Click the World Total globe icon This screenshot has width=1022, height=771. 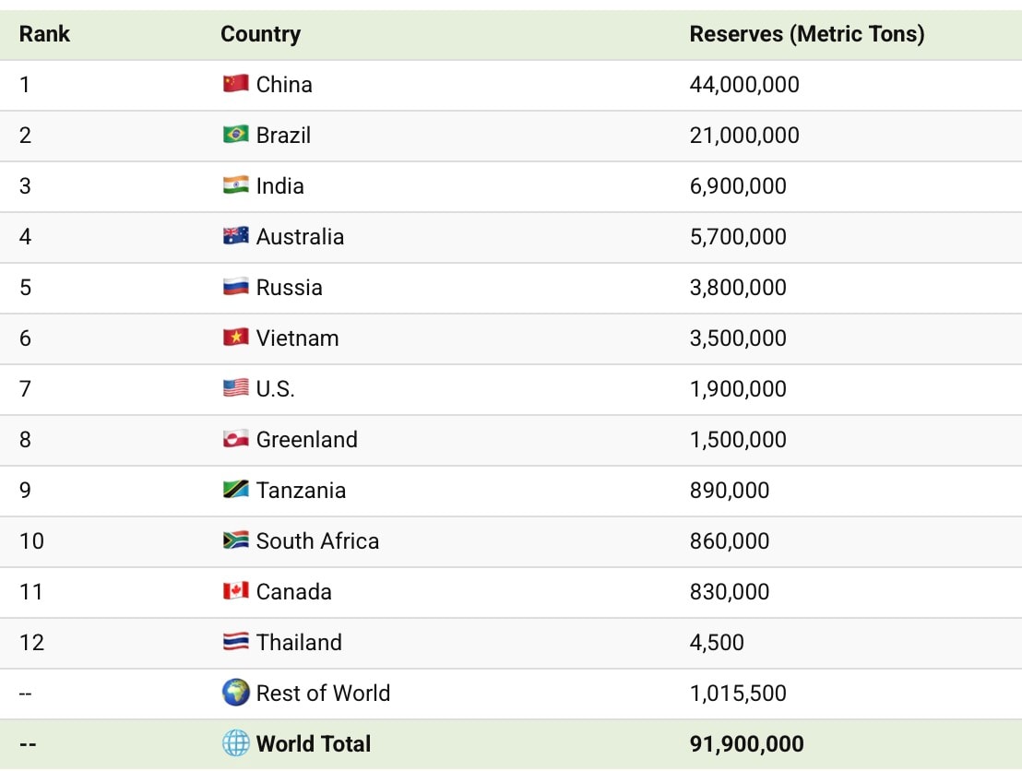click(x=236, y=743)
